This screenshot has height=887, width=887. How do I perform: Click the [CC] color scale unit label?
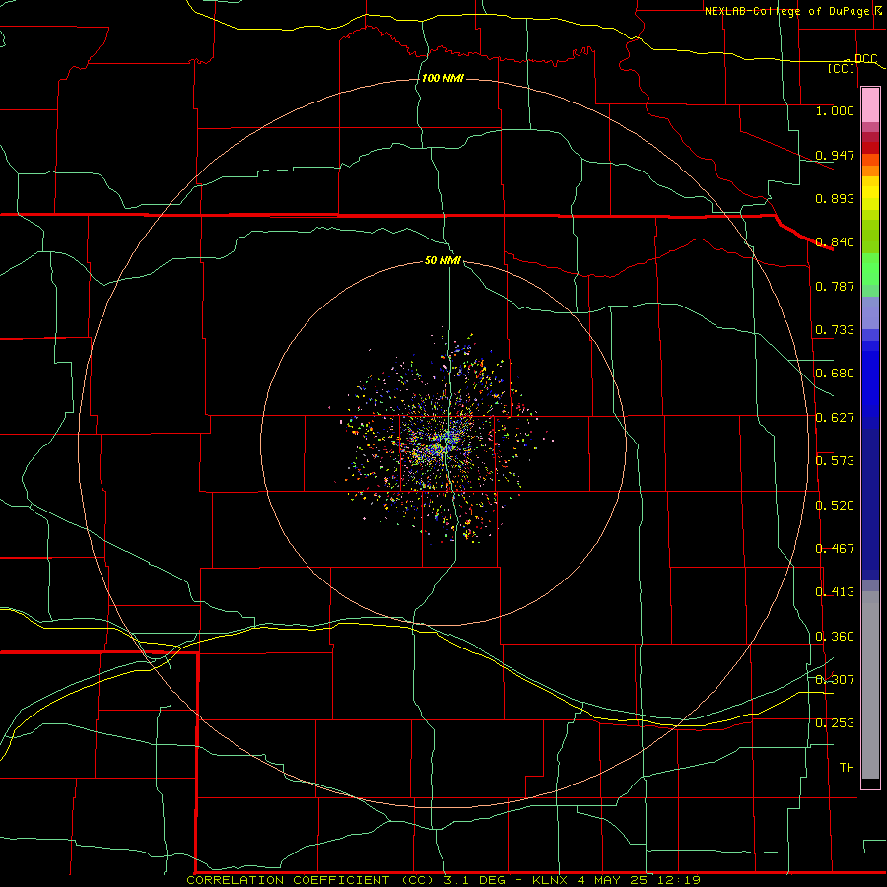[842, 68]
